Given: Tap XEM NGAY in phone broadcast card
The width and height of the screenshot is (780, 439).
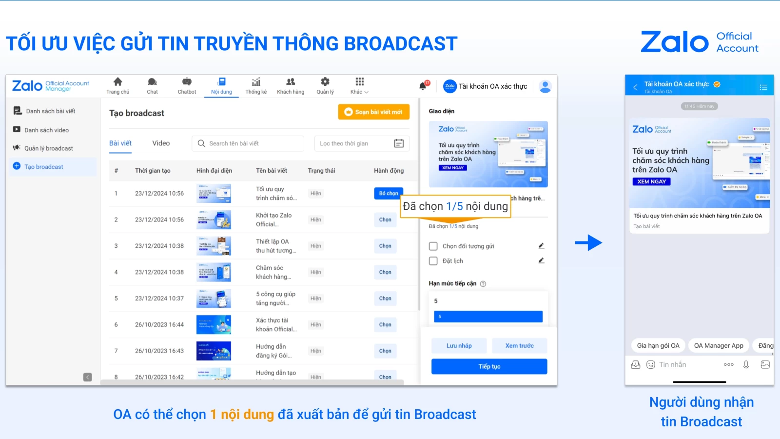Looking at the screenshot, I should click(652, 181).
